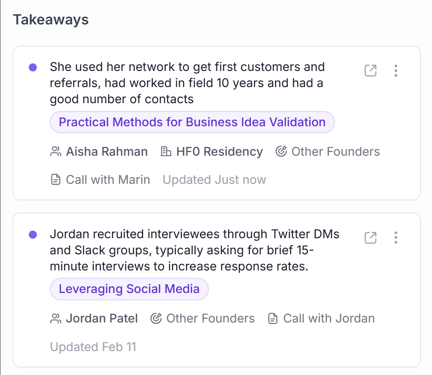Click the people icon next to Aisha Rahman
Image resolution: width=432 pixels, height=375 pixels.
(x=56, y=152)
